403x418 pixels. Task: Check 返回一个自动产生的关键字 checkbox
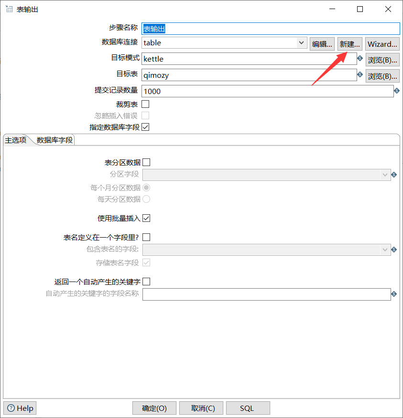(x=146, y=282)
